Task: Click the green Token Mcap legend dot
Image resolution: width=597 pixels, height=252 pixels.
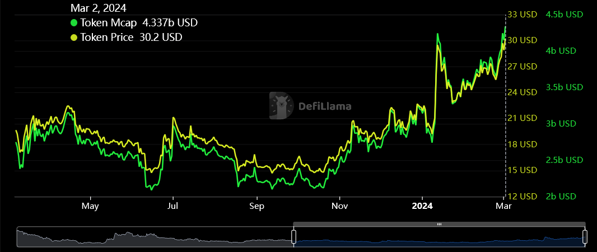Action: click(74, 23)
